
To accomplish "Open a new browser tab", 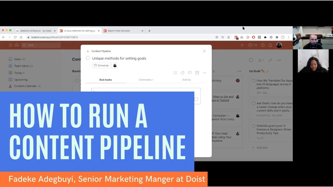I will (x=149, y=31).
